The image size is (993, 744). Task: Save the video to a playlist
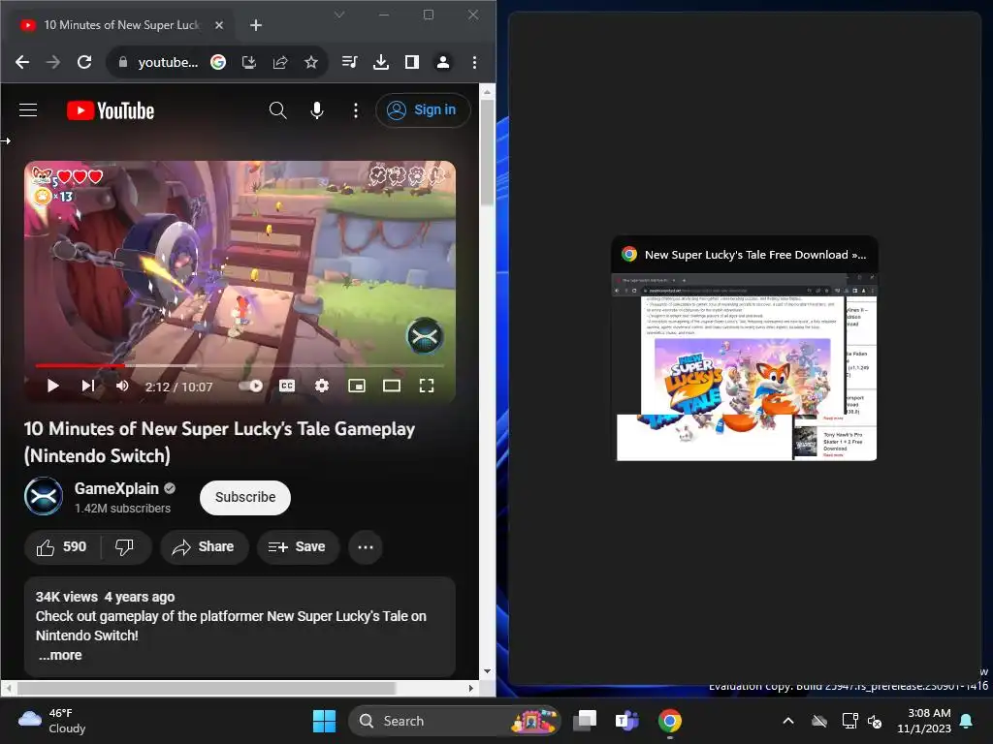pos(298,547)
